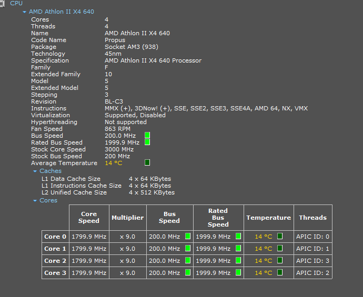Click the dark green grid icon next to Average Temperature
This screenshot has height=297, width=363.
pyautogui.click(x=147, y=162)
